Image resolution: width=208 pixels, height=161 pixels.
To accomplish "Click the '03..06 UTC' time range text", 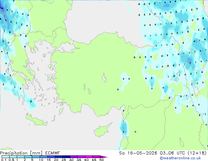I will click(x=172, y=153).
